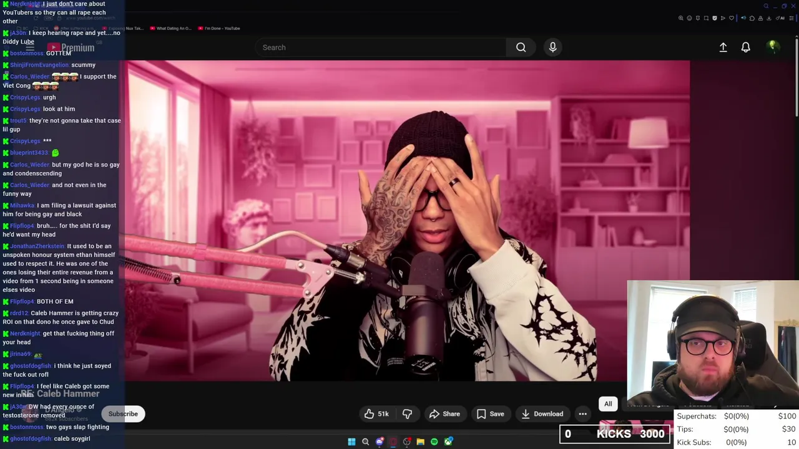This screenshot has width=799, height=449.
Task: Click chat username blueprint3433
Action: pos(29,153)
